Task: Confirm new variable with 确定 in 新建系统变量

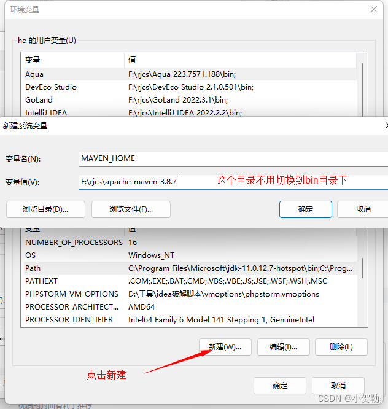Action: point(306,209)
